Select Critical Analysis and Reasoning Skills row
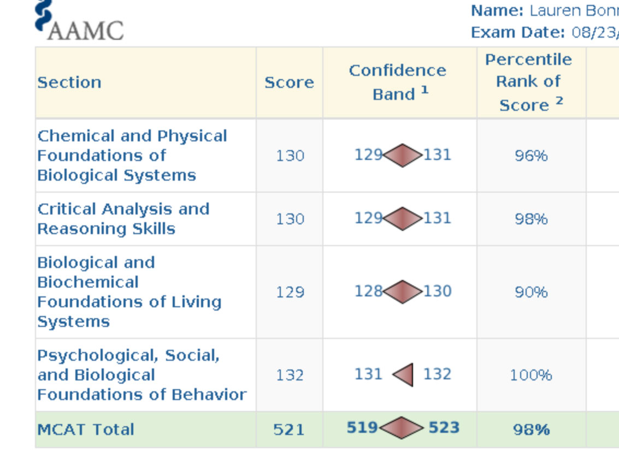The width and height of the screenshot is (619, 459). (x=123, y=219)
